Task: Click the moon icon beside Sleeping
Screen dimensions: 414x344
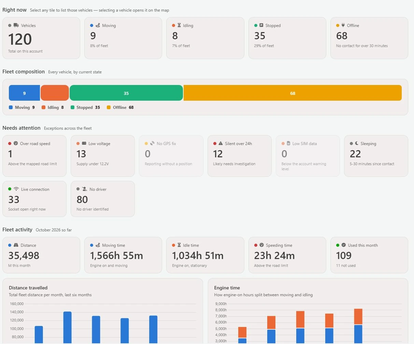Action: tap(357, 143)
